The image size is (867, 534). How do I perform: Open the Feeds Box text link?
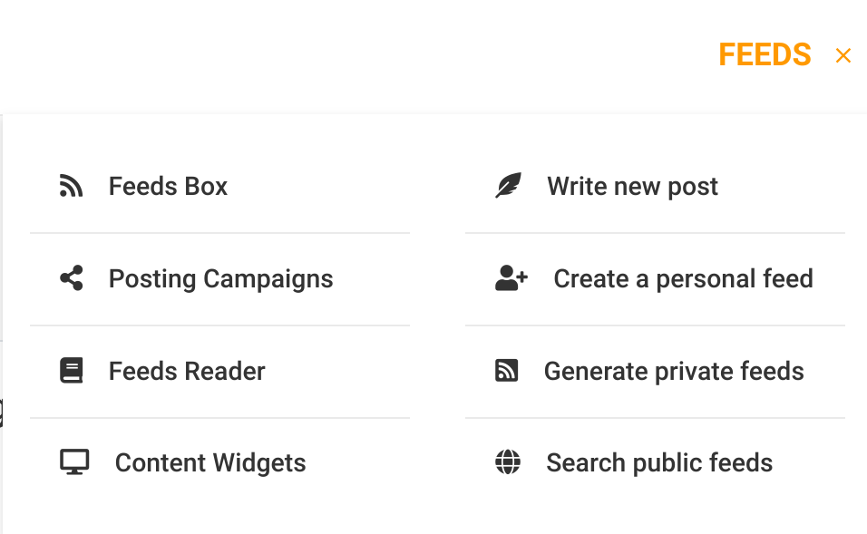[168, 187]
